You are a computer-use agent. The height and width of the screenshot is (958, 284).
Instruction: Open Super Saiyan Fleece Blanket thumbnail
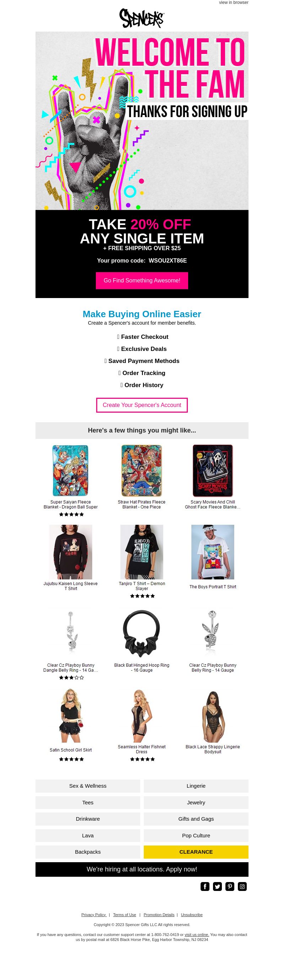coord(71,470)
